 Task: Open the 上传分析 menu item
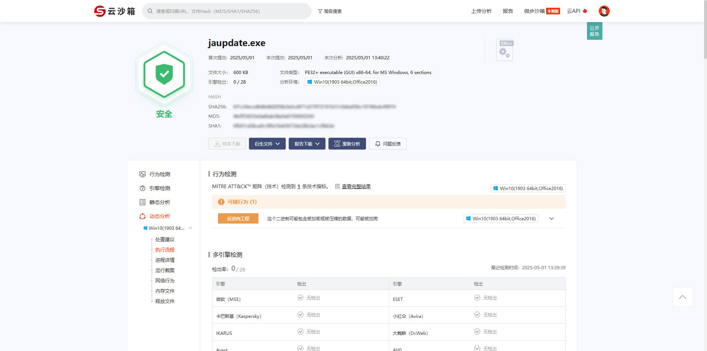[x=481, y=11]
